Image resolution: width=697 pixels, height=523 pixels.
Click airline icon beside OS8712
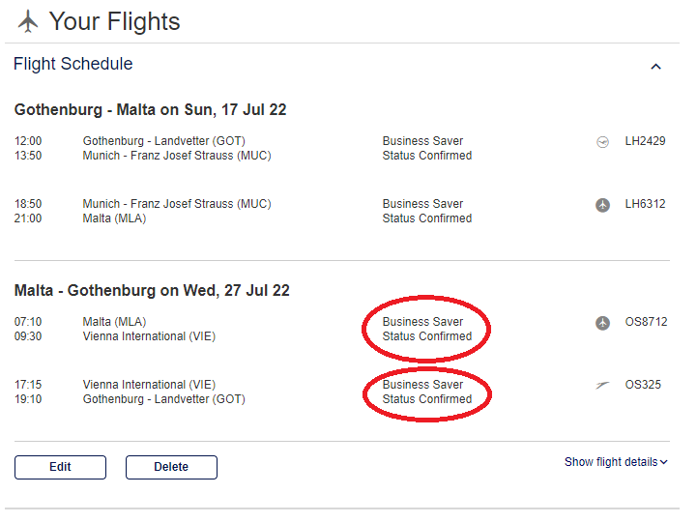tap(603, 322)
